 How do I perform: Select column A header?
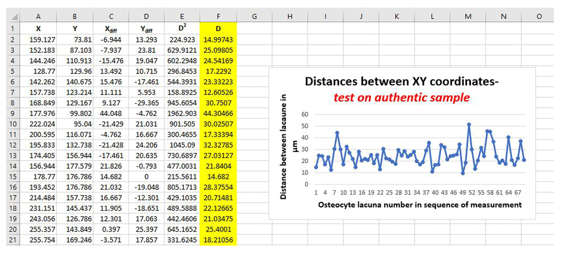[x=39, y=17]
